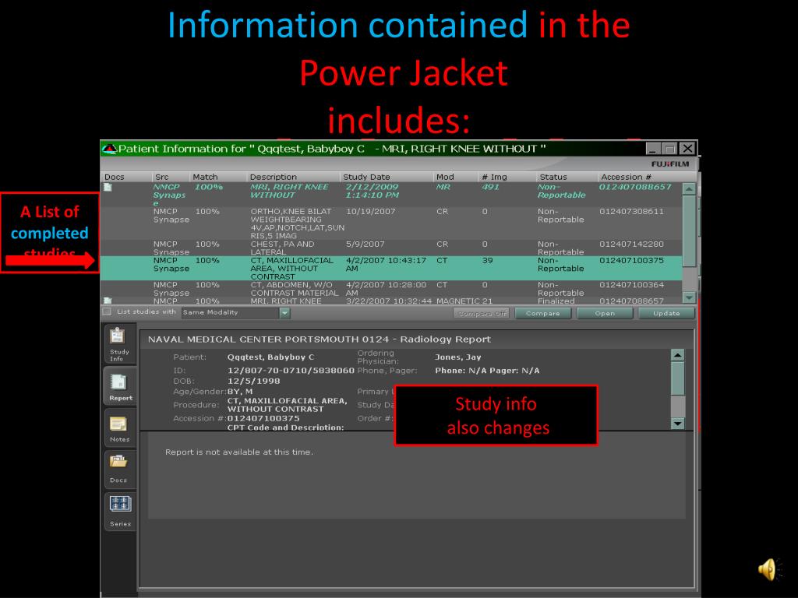
Task: Select MRI, RIGHT KNEE WITHOUT study row
Action: click(x=391, y=195)
